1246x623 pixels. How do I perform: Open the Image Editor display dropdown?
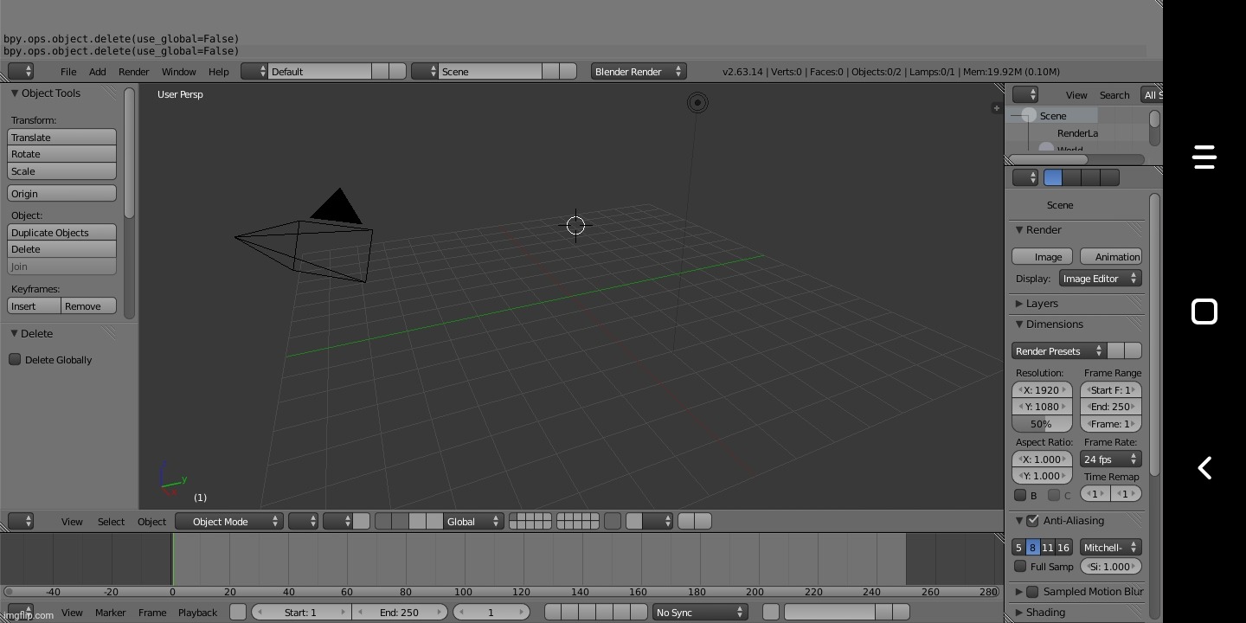1100,278
